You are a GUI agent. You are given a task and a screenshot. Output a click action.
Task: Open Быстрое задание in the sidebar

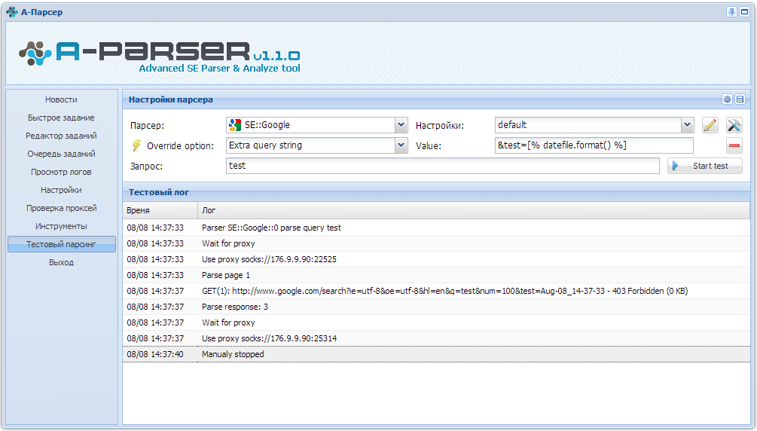tap(61, 118)
